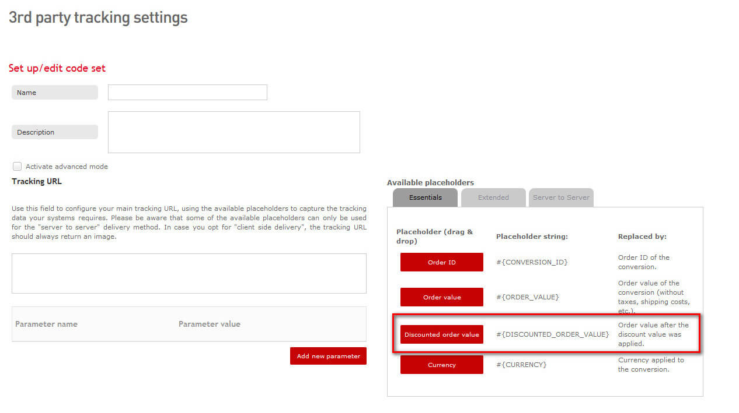
Task: Click the Replaced by: column header
Action: point(642,236)
